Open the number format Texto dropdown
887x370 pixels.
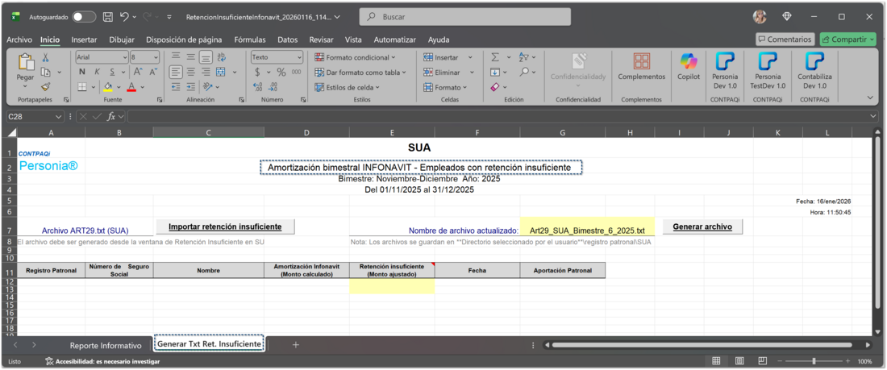pos(299,57)
